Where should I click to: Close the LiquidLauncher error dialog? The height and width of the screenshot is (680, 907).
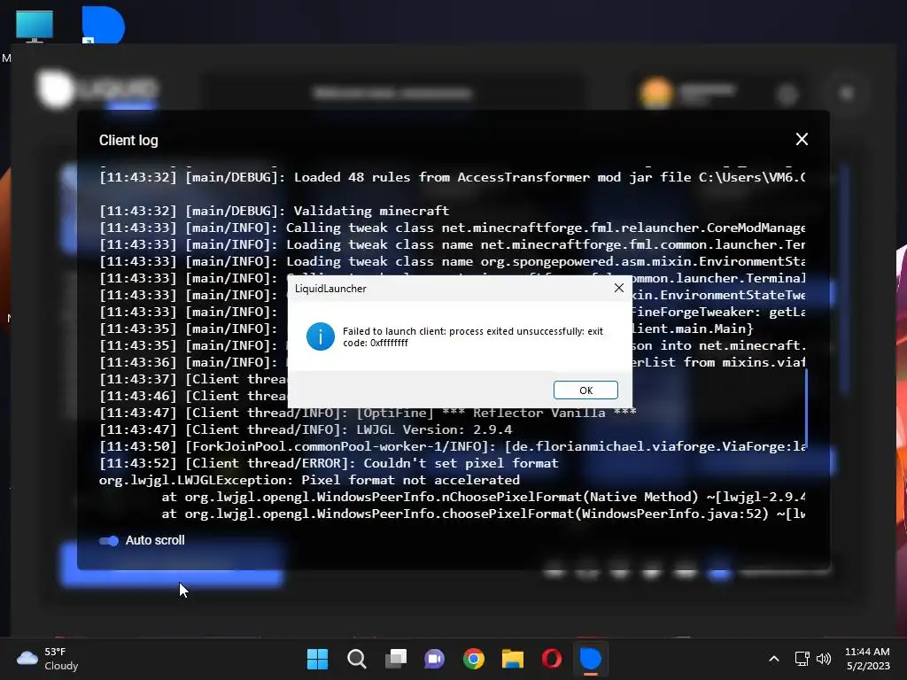click(x=618, y=288)
